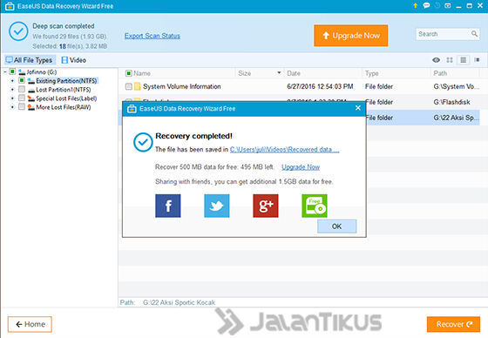Check the Lost Partition1(NTFS) checkbox
The height and width of the screenshot is (338, 488).
pyautogui.click(x=22, y=90)
